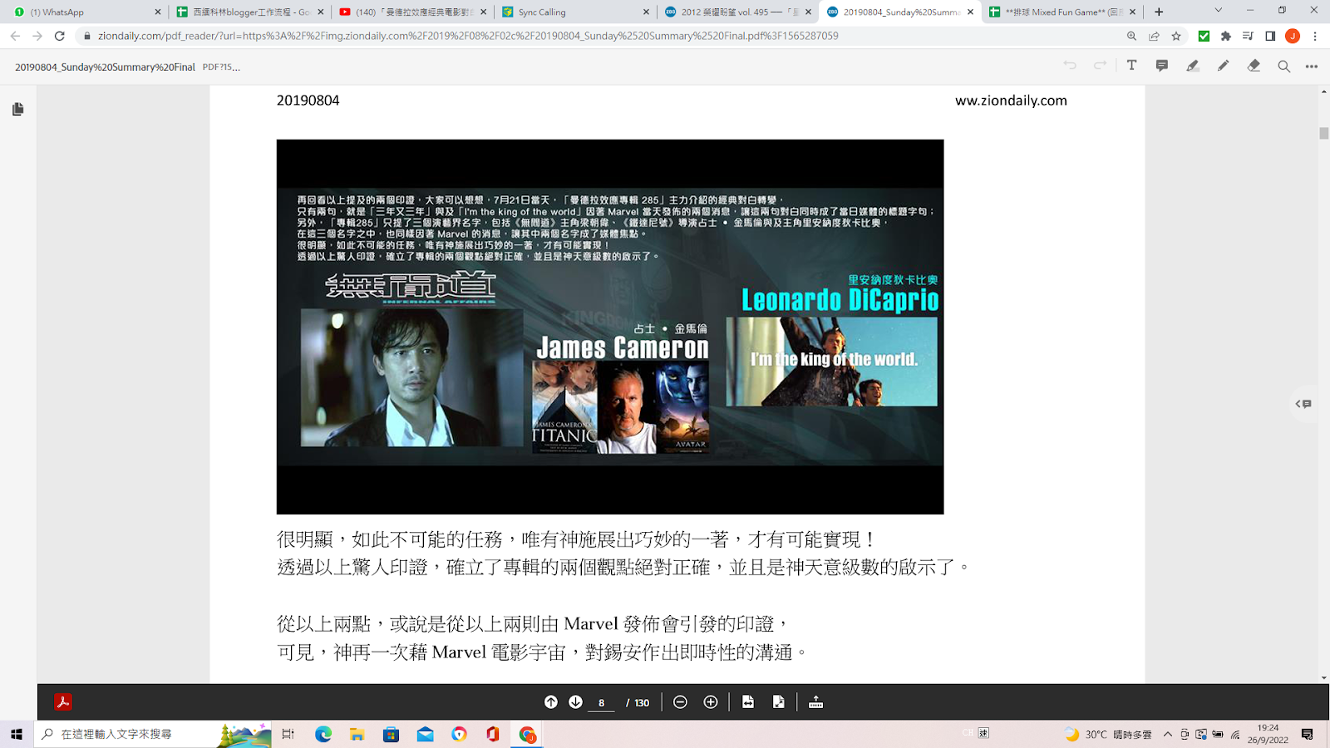Open the comments side panel toggle
Screen dimensions: 1330x748
pyautogui.click(x=1303, y=404)
